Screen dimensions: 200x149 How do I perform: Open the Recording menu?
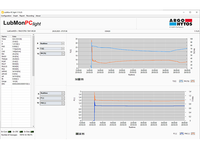30,16
